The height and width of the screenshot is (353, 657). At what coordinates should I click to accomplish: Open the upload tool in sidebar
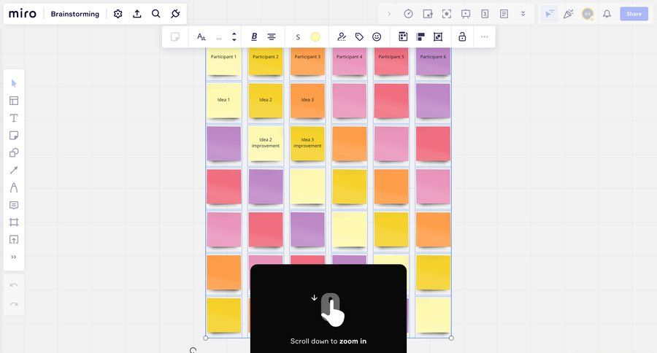click(x=14, y=239)
